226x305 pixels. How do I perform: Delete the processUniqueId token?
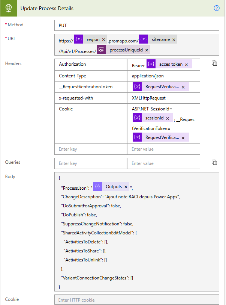click(x=147, y=50)
